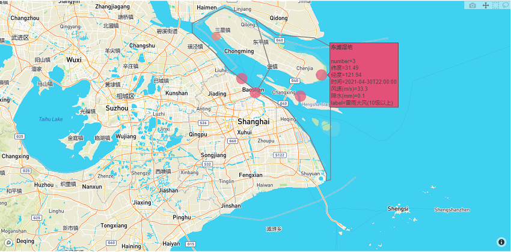Click the pink marker at Baoshan
Viewport: 511px width, 252px height.
point(255,92)
